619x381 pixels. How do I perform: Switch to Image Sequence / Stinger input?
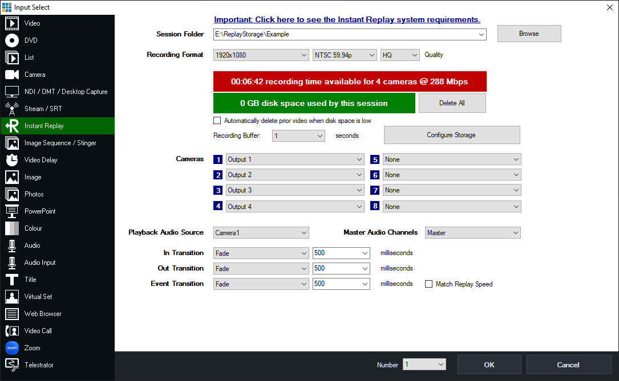click(x=60, y=143)
